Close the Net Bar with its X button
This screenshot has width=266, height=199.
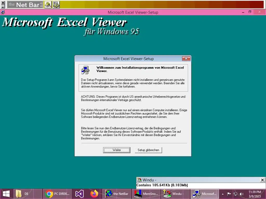(x=3, y=3)
